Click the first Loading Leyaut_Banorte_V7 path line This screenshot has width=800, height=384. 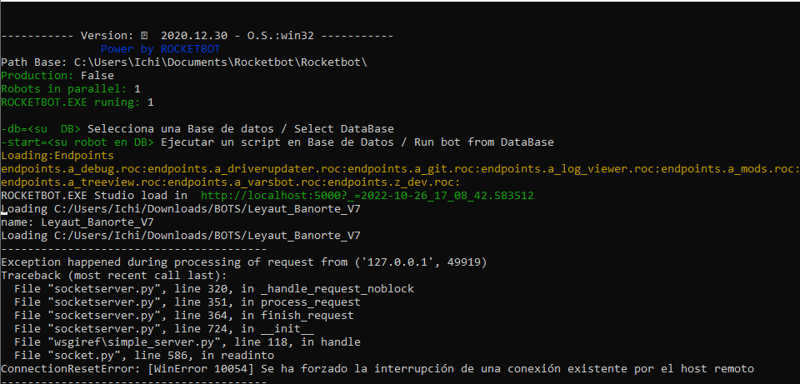click(x=180, y=209)
